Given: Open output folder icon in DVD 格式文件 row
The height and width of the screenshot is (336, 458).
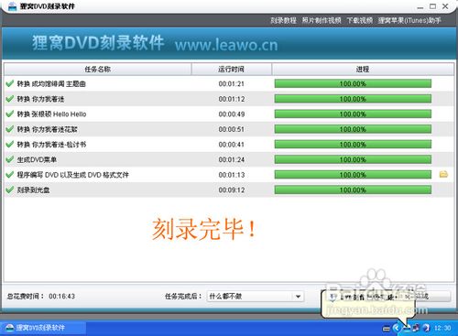Looking at the screenshot, I should 443,174.
